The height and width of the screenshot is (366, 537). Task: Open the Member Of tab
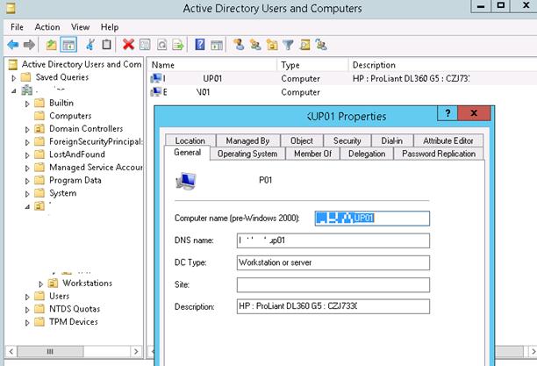coord(311,154)
